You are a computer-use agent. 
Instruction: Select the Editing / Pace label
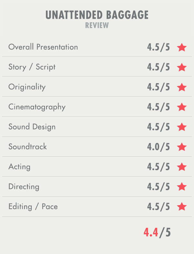coord(33,207)
